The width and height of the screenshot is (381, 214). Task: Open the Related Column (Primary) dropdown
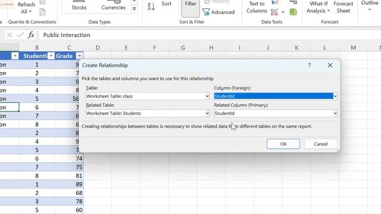pos(335,114)
